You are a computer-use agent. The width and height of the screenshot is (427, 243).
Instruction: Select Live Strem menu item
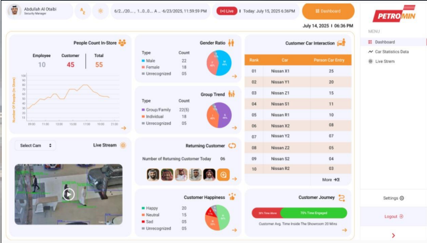(x=382, y=62)
